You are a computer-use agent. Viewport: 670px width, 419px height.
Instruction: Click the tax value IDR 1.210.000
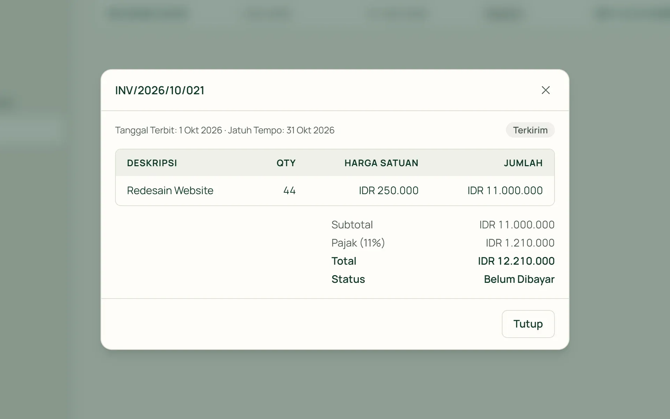pyautogui.click(x=520, y=243)
